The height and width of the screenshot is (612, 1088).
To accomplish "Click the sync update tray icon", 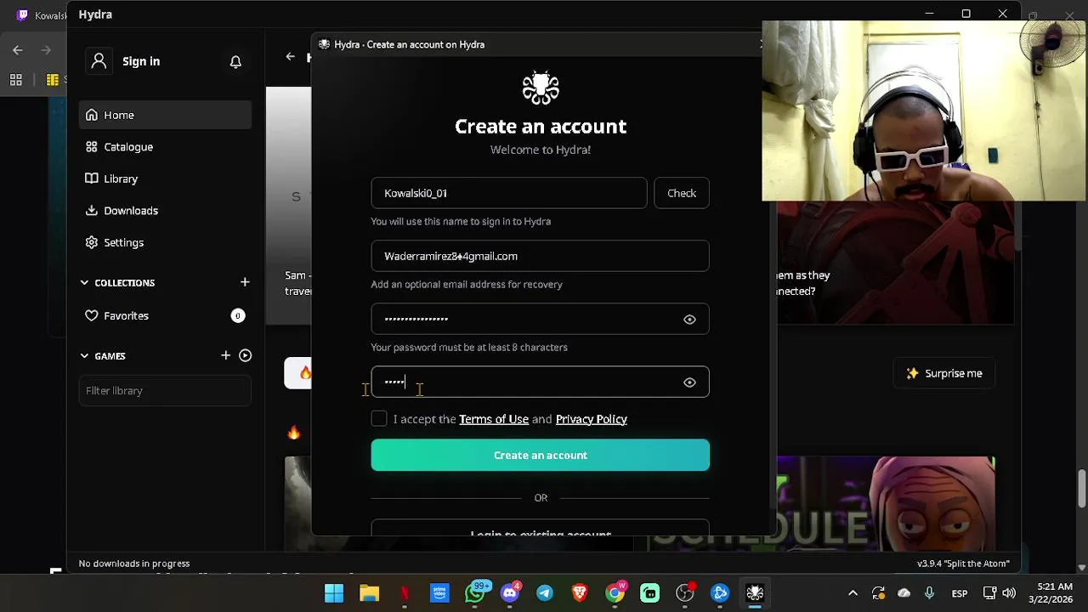I will [878, 593].
